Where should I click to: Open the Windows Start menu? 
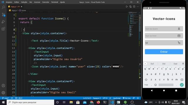(x=3, y=102)
